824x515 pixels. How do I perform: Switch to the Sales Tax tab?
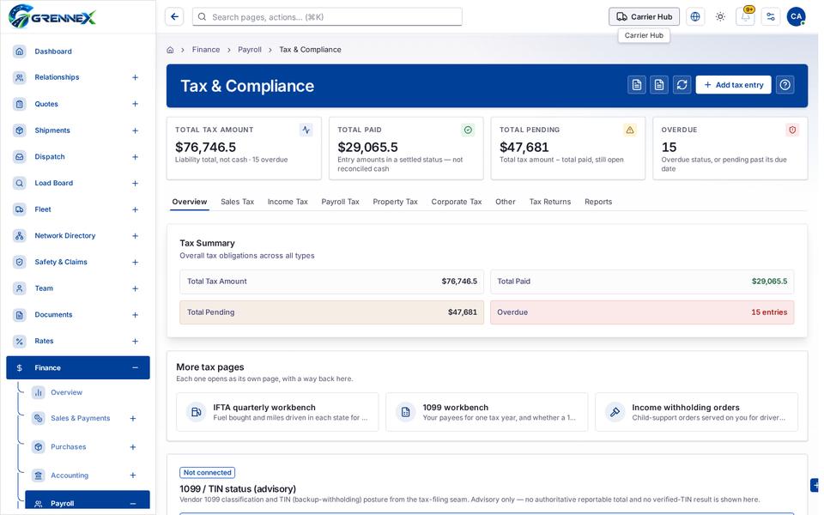pos(237,202)
